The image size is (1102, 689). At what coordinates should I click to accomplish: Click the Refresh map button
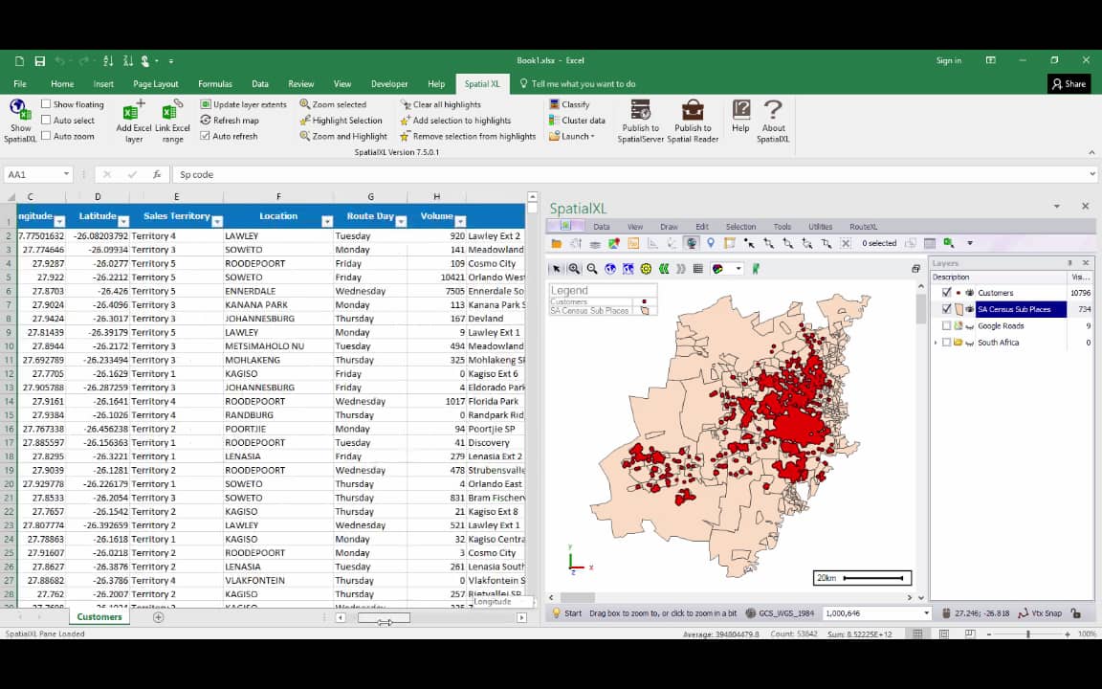[x=230, y=121]
